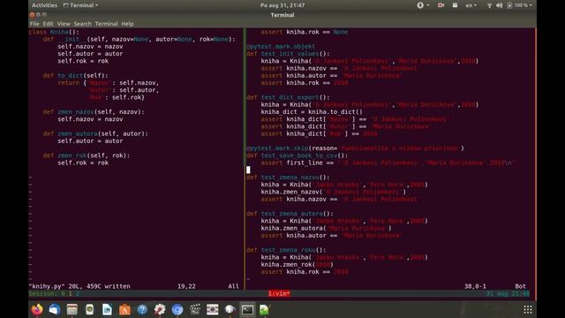Click the 'knihy.py 20L, 459C written' status message

(x=79, y=286)
